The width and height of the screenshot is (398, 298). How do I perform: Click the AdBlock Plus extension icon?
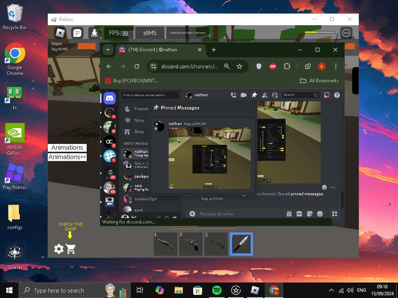[x=273, y=66]
